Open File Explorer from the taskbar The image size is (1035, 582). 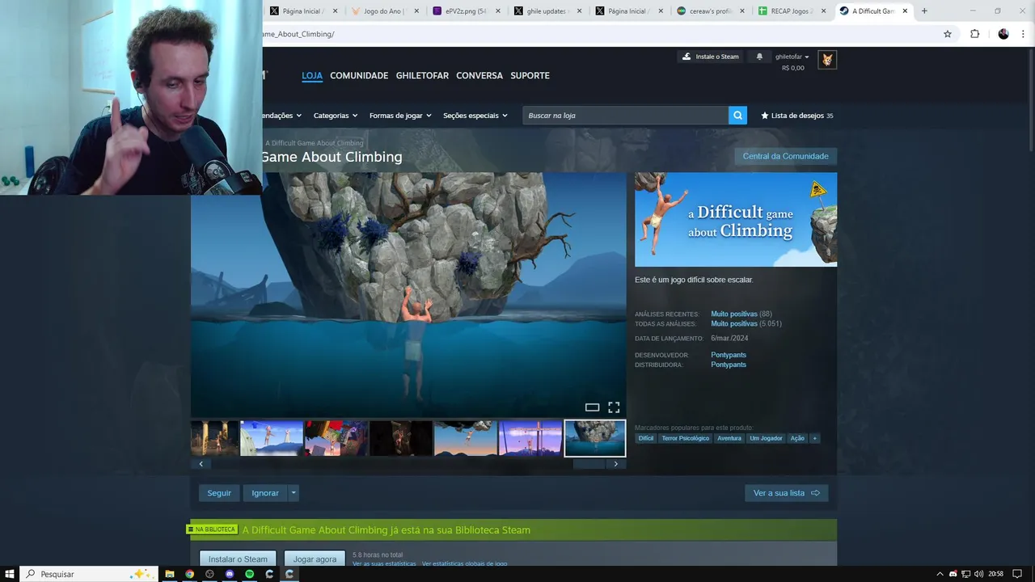pos(170,574)
